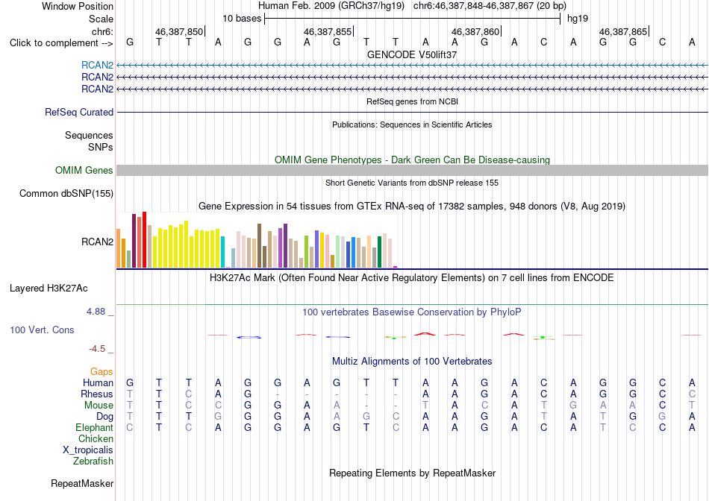Click the H3K27Ac Mark ENCODE track title
This screenshot has width=709, height=501.
pos(412,278)
